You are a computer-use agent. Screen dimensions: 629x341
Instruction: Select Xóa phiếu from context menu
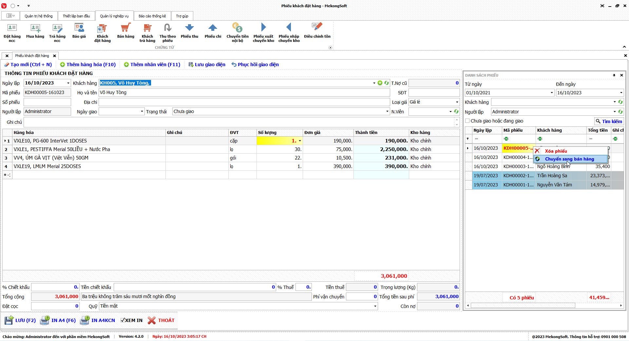556,151
